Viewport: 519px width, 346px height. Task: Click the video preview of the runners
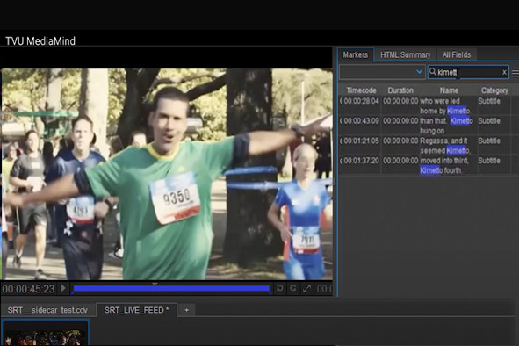click(x=167, y=174)
